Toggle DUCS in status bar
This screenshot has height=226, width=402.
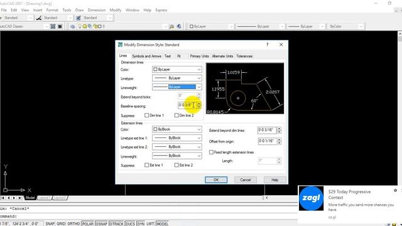click(130, 223)
